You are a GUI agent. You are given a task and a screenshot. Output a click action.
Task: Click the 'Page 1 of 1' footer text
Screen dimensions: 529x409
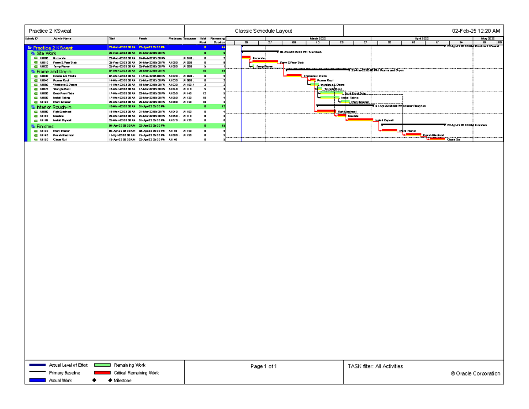click(264, 366)
